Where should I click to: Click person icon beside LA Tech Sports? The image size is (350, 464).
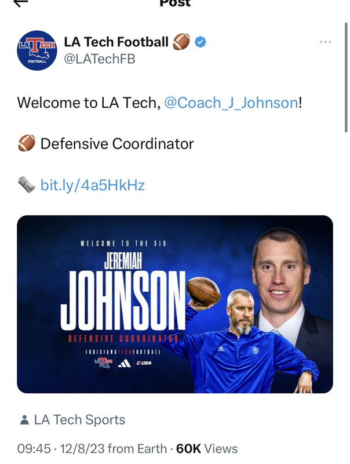pos(24,420)
